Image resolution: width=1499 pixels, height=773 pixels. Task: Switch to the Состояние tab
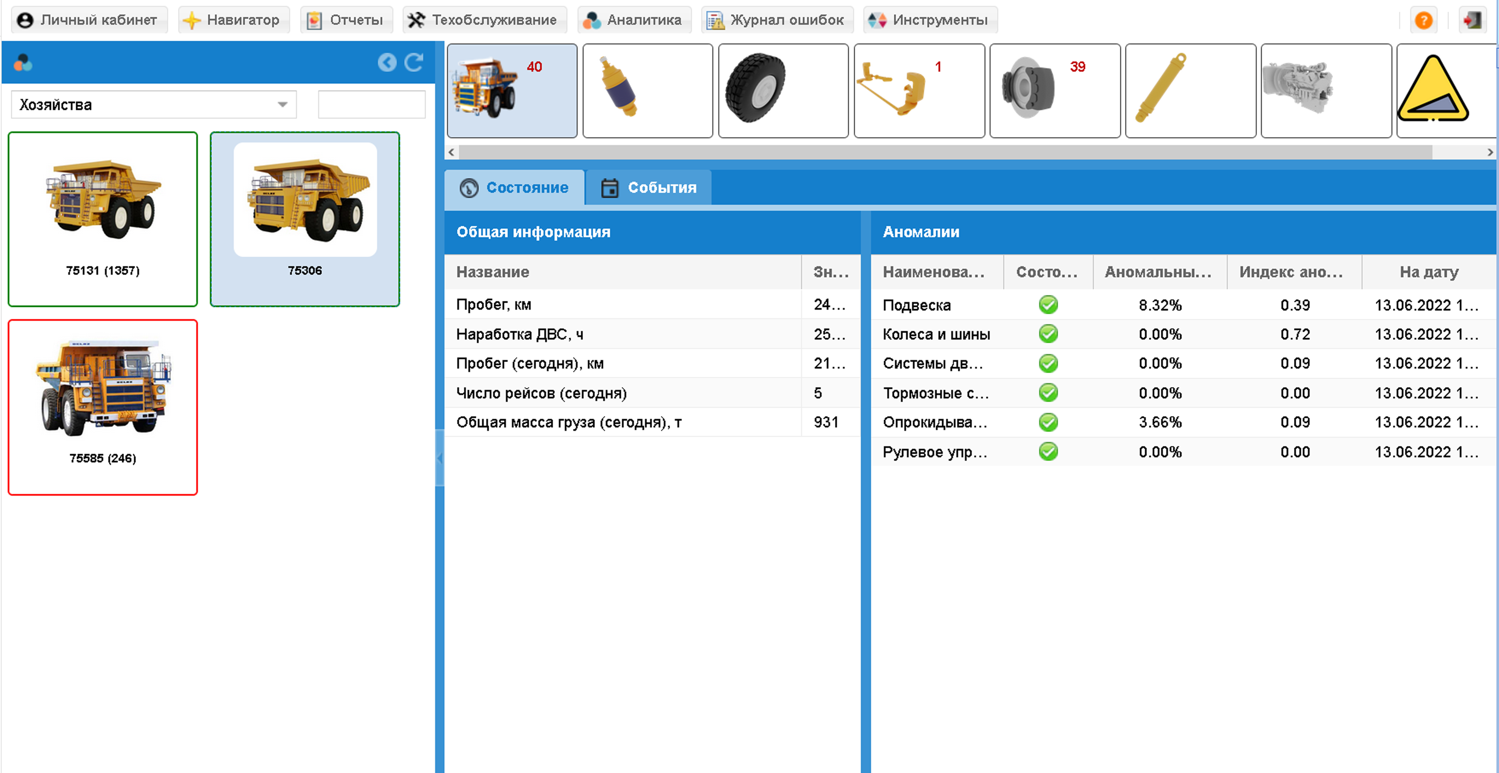(515, 187)
